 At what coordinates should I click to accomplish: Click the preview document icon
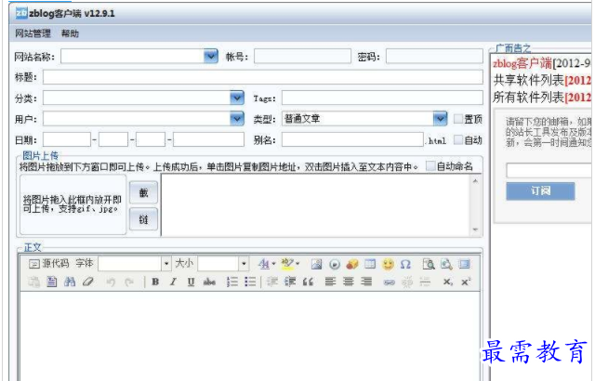(429, 264)
